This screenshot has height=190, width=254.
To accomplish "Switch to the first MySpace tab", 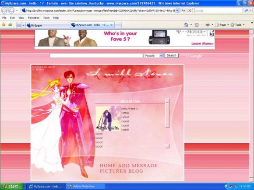I will (48, 25).
